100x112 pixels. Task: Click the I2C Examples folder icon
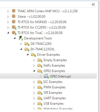click(x=40, y=82)
